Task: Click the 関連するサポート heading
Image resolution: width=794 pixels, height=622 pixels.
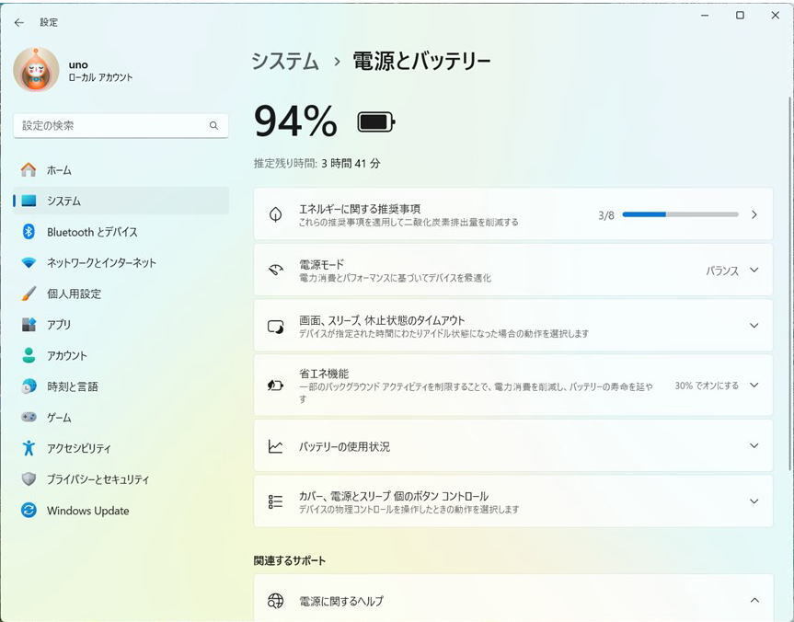Action: coord(290,560)
